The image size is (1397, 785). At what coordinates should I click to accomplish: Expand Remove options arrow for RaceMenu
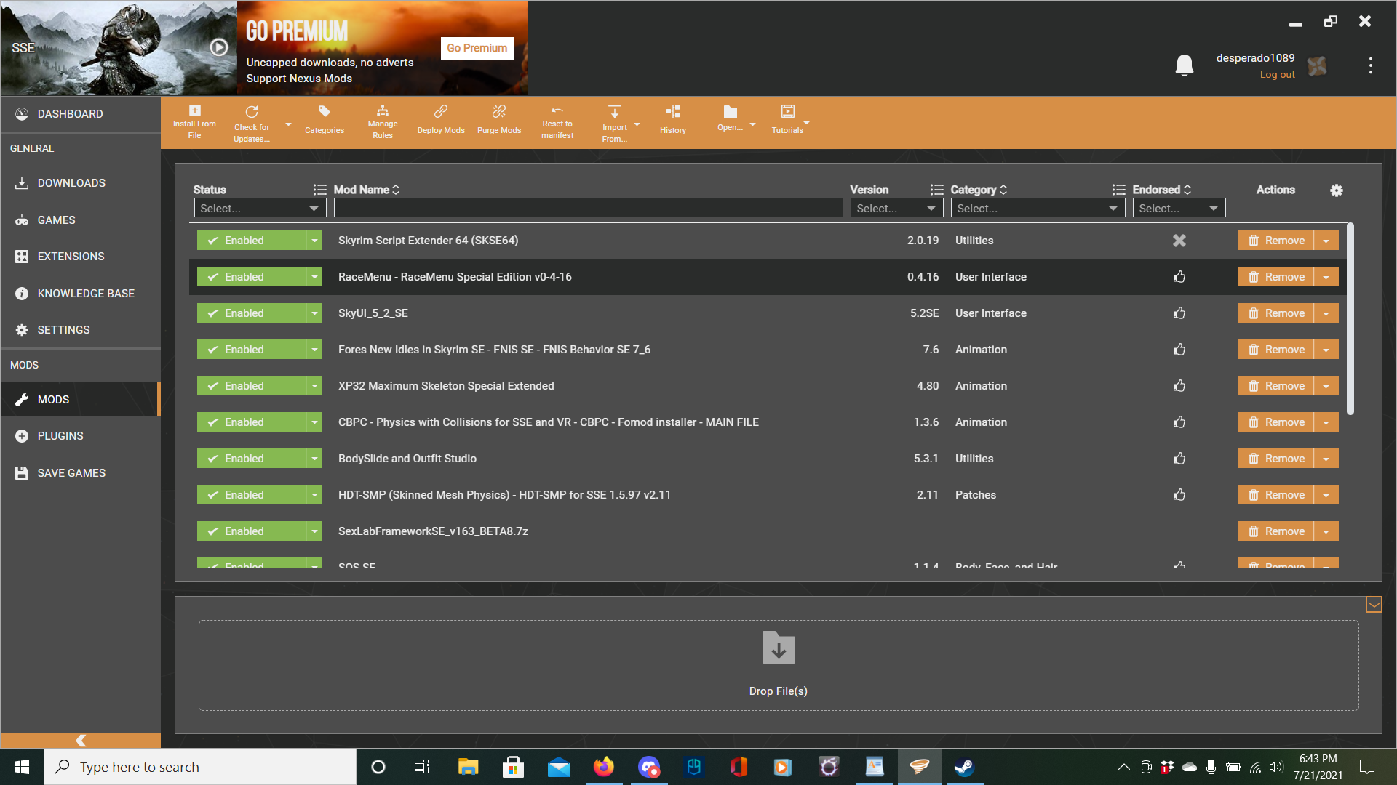coord(1326,277)
